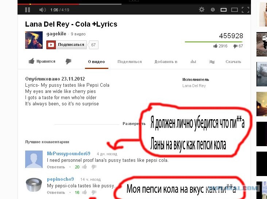Image resolution: width=267 pixels, height=199 pixels.
Task: Reply to pepinocho9 comment via Ответить
Action: tap(56, 192)
